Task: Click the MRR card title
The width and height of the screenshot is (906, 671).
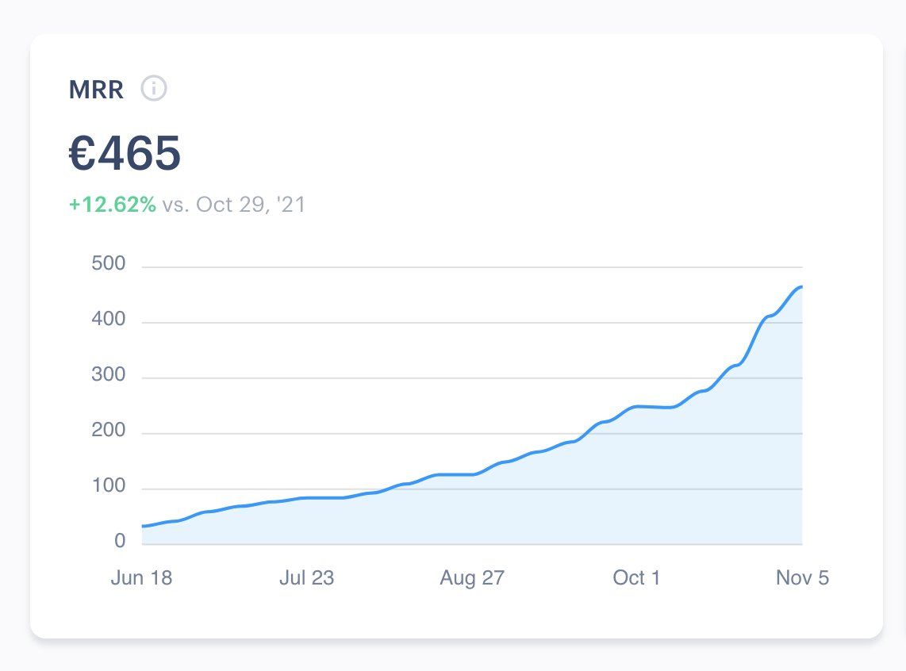Action: (x=96, y=90)
